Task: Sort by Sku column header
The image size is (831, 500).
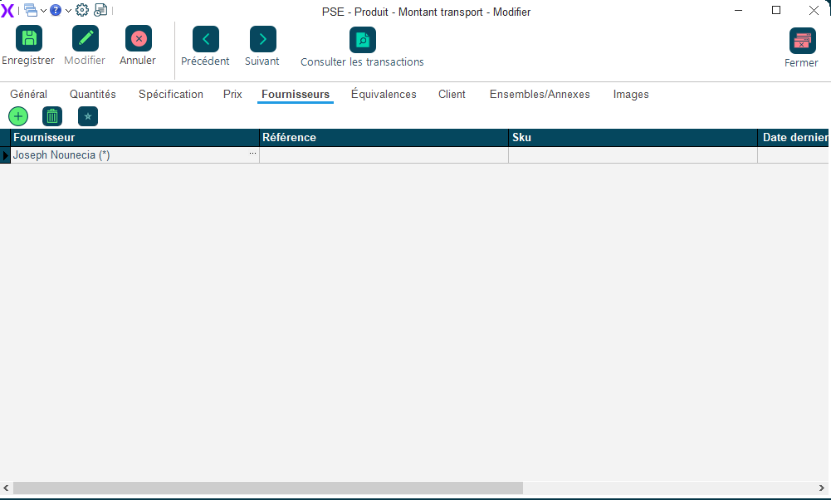Action: tap(633, 137)
